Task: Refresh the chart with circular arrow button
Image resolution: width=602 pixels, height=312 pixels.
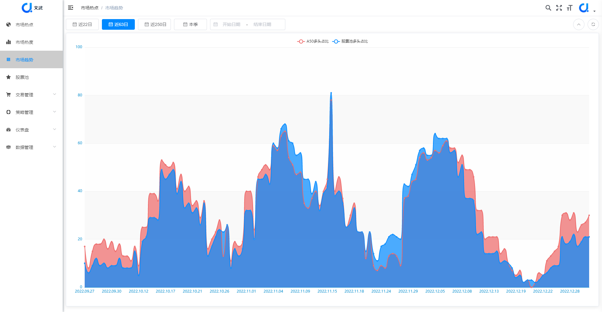Action: point(593,24)
